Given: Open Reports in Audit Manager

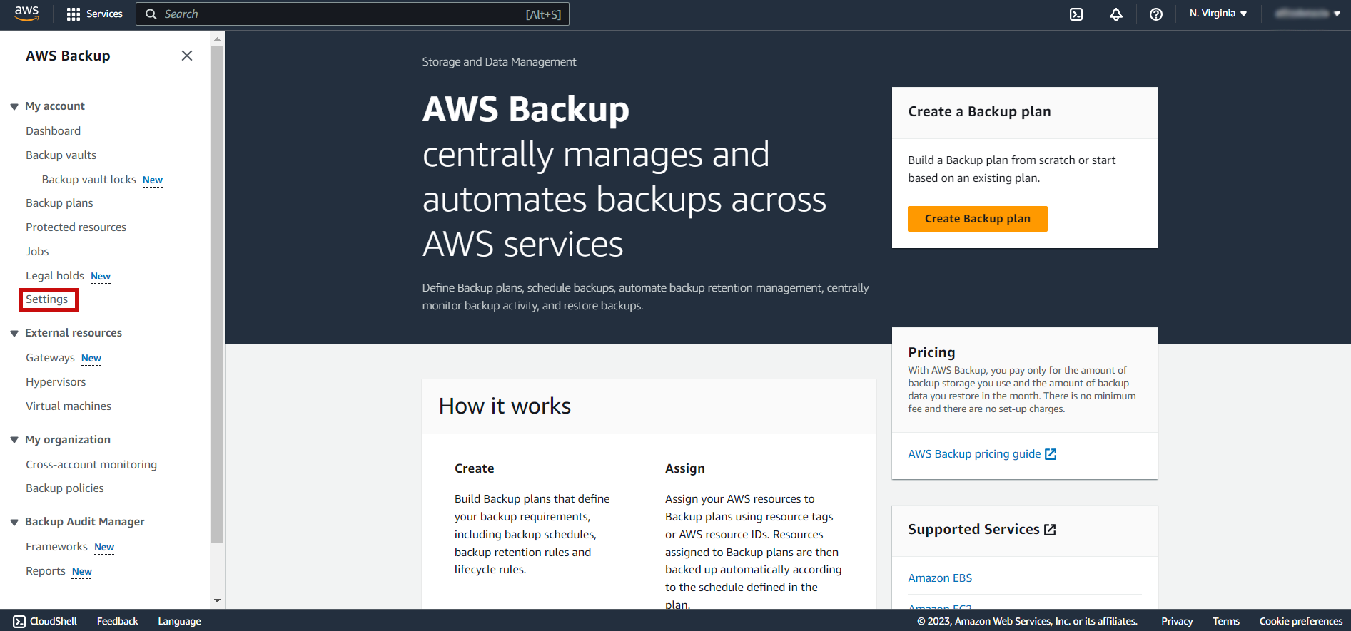Looking at the screenshot, I should click(46, 571).
